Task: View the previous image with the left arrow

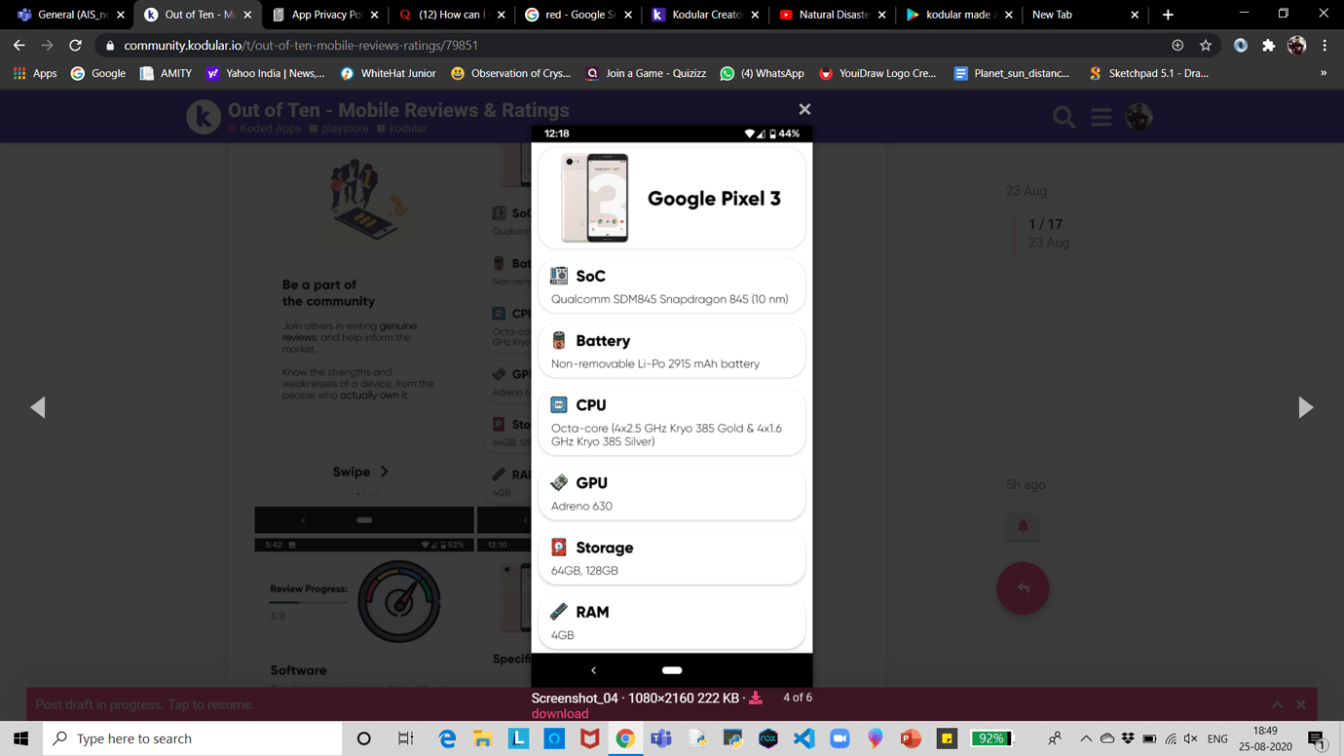Action: pyautogui.click(x=38, y=407)
